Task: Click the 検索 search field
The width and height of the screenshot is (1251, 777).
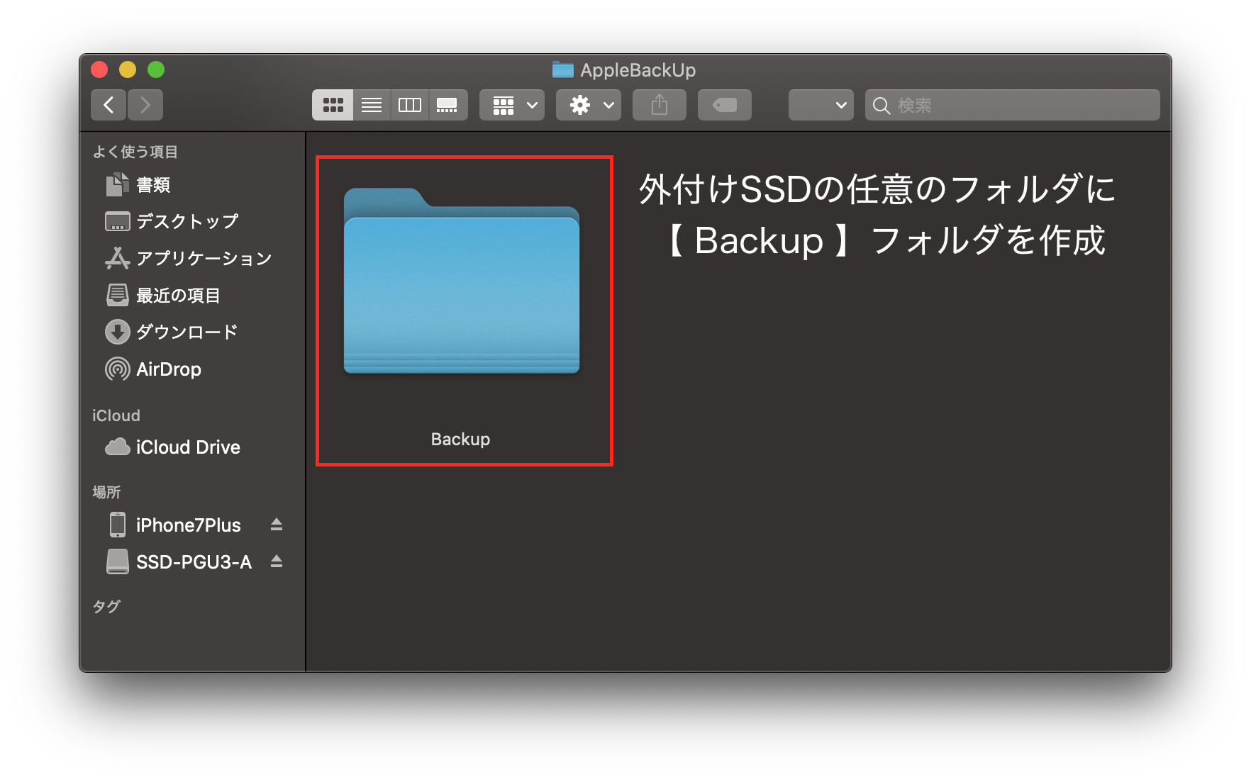Action: point(1021,105)
